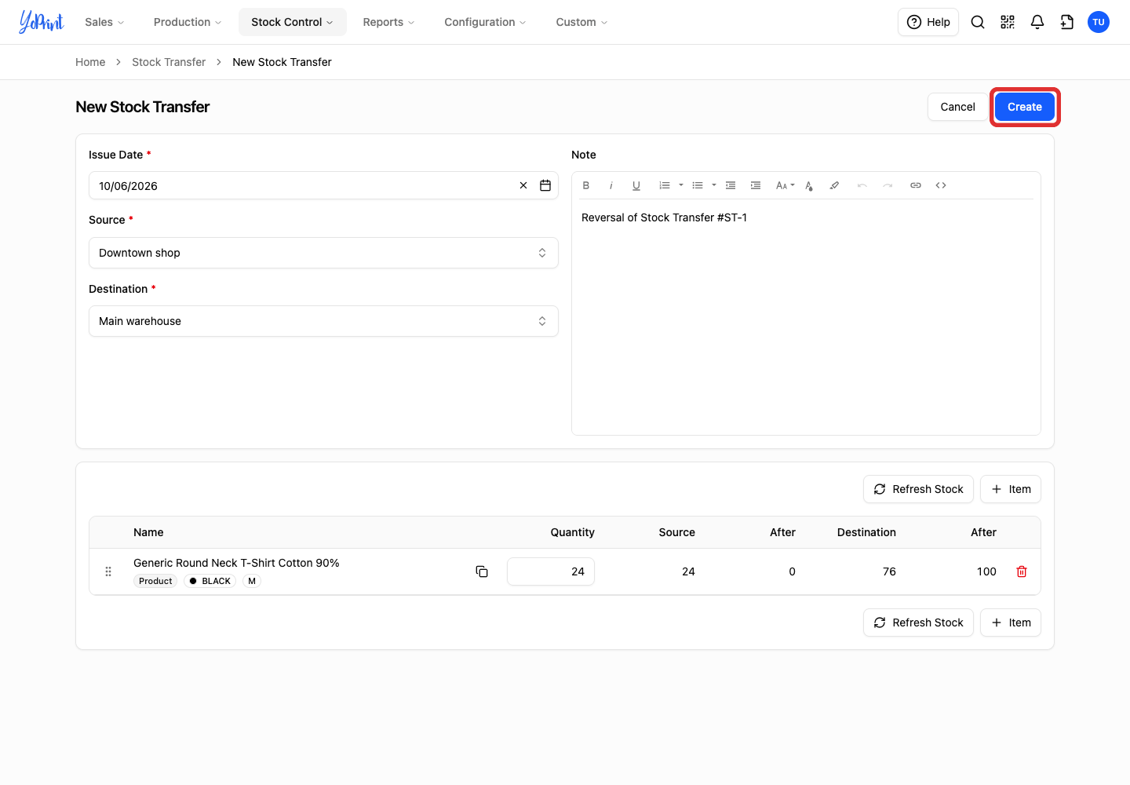The height and width of the screenshot is (785, 1130).
Task: Delete the Generic Round Neck T-Shirt row
Action: (1022, 571)
